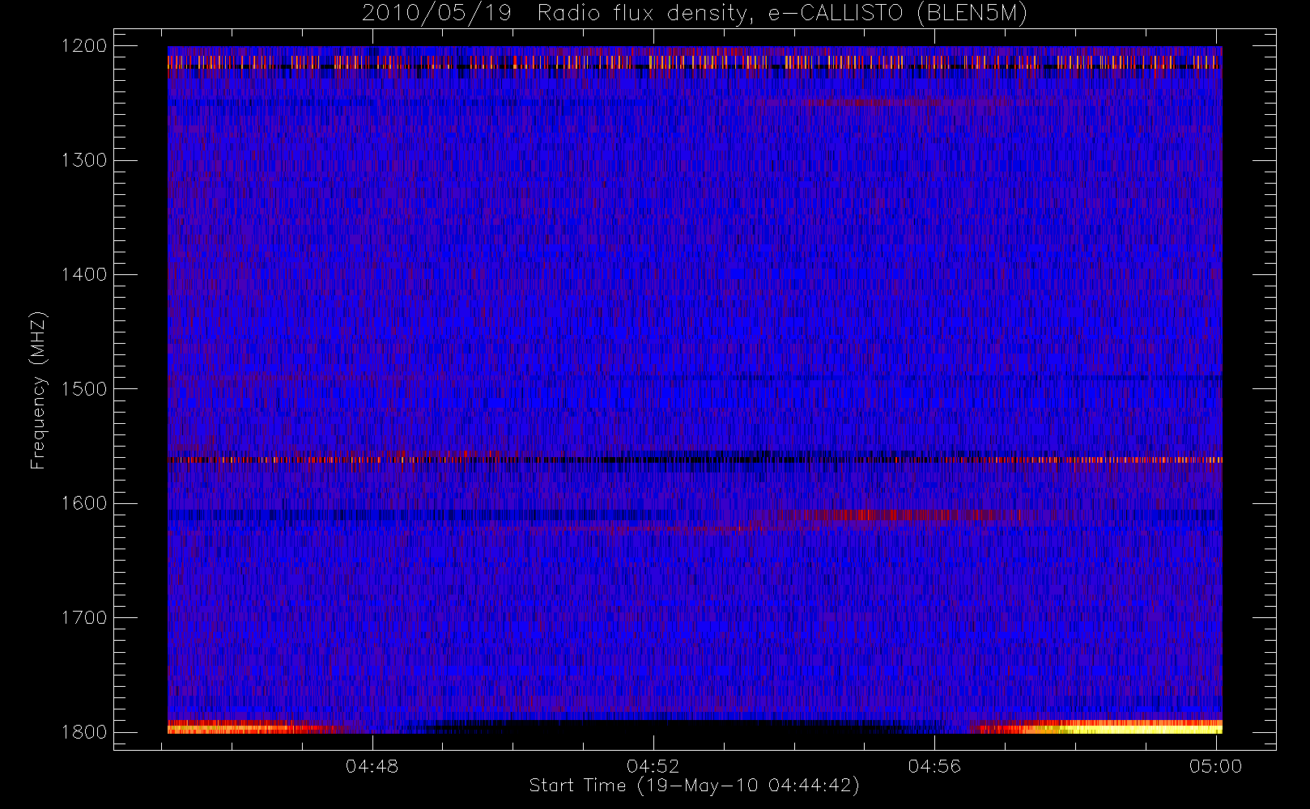Click the 04:48 time tick label
1310x809 pixels.
(x=372, y=766)
